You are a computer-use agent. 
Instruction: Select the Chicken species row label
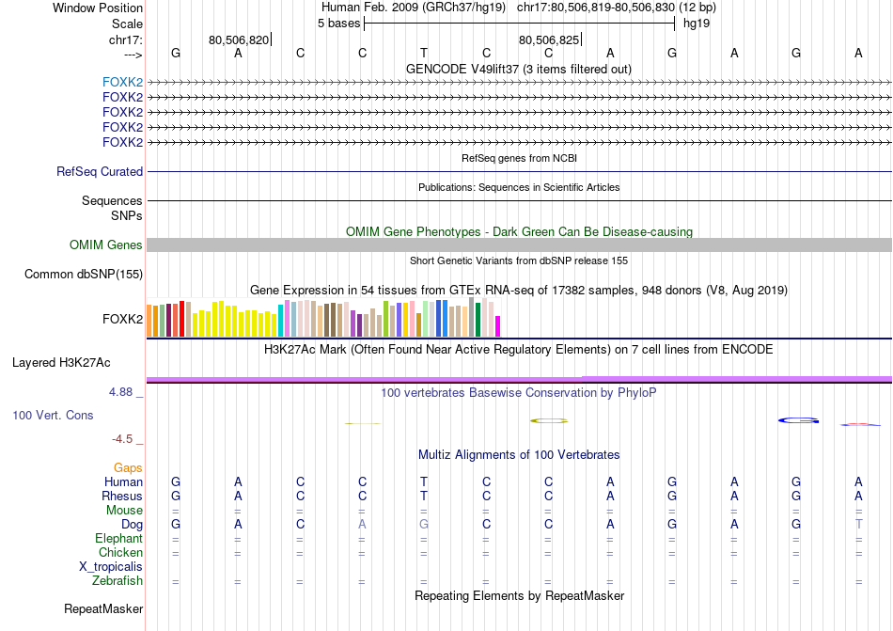pyautogui.click(x=120, y=552)
